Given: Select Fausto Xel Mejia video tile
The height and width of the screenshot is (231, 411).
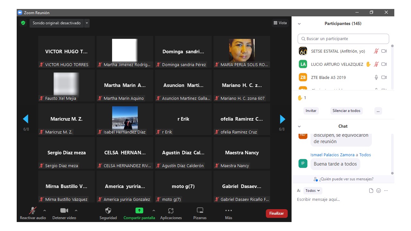Looking at the screenshot, I should click(66, 85).
